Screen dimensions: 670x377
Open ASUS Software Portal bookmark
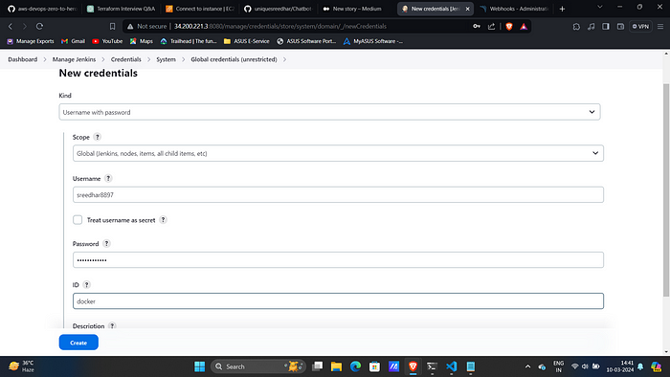click(x=306, y=41)
